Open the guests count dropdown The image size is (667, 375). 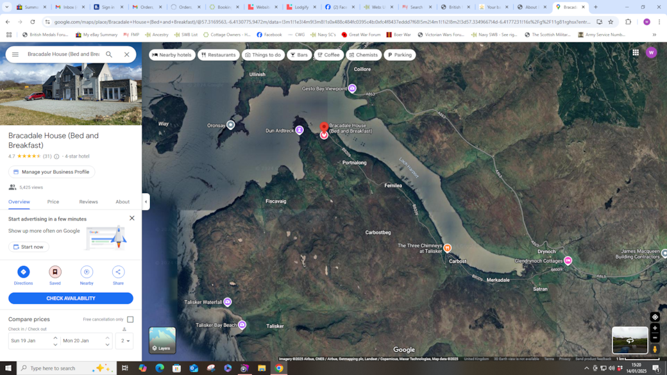pos(124,340)
